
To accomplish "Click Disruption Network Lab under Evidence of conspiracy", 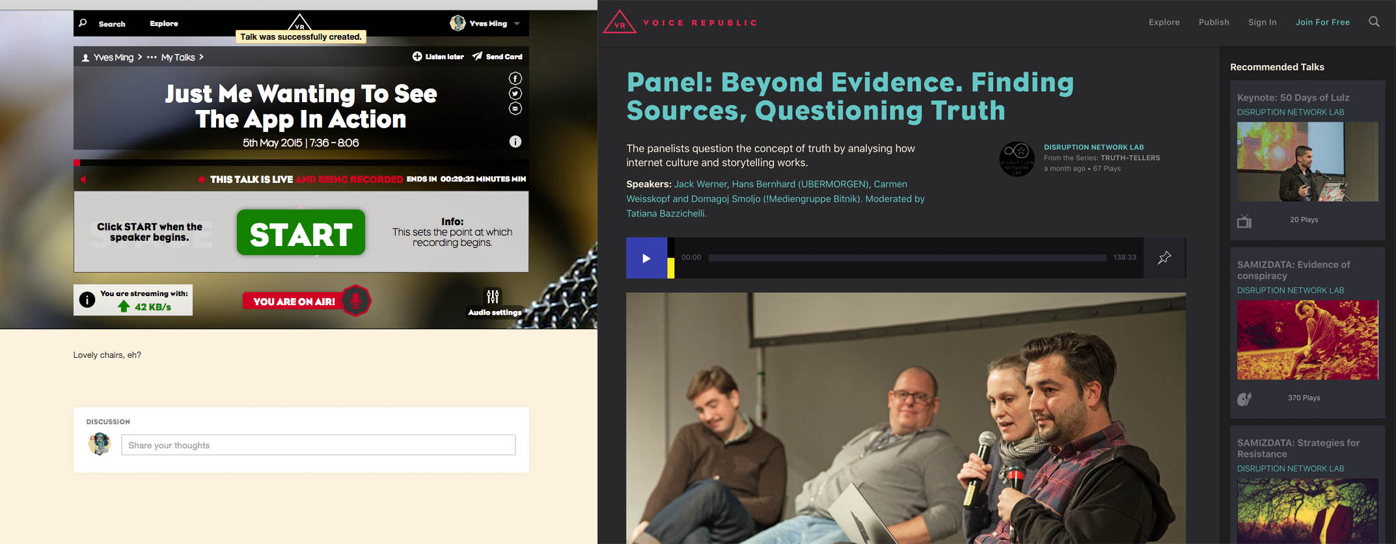I will pos(1290,290).
